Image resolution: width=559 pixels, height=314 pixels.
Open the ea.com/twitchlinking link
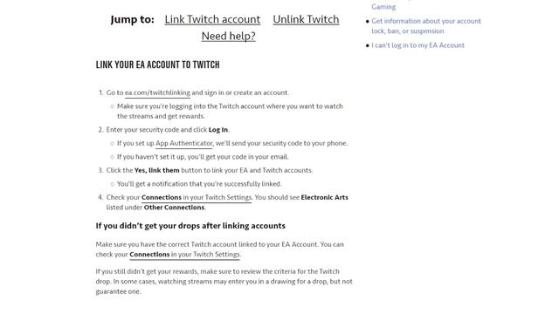157,92
